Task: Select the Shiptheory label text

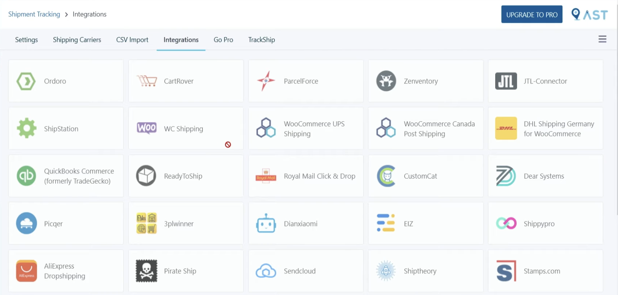Action: [420, 271]
